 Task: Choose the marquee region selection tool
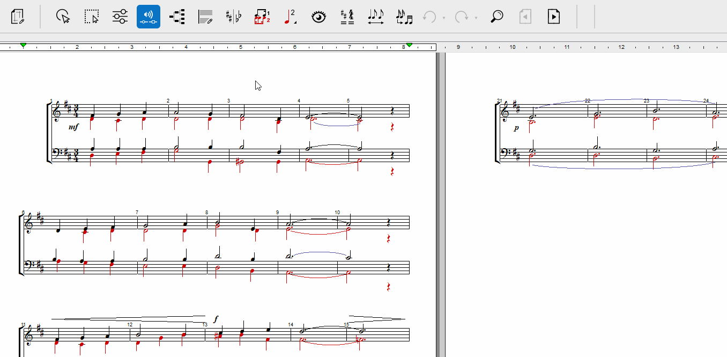(92, 17)
